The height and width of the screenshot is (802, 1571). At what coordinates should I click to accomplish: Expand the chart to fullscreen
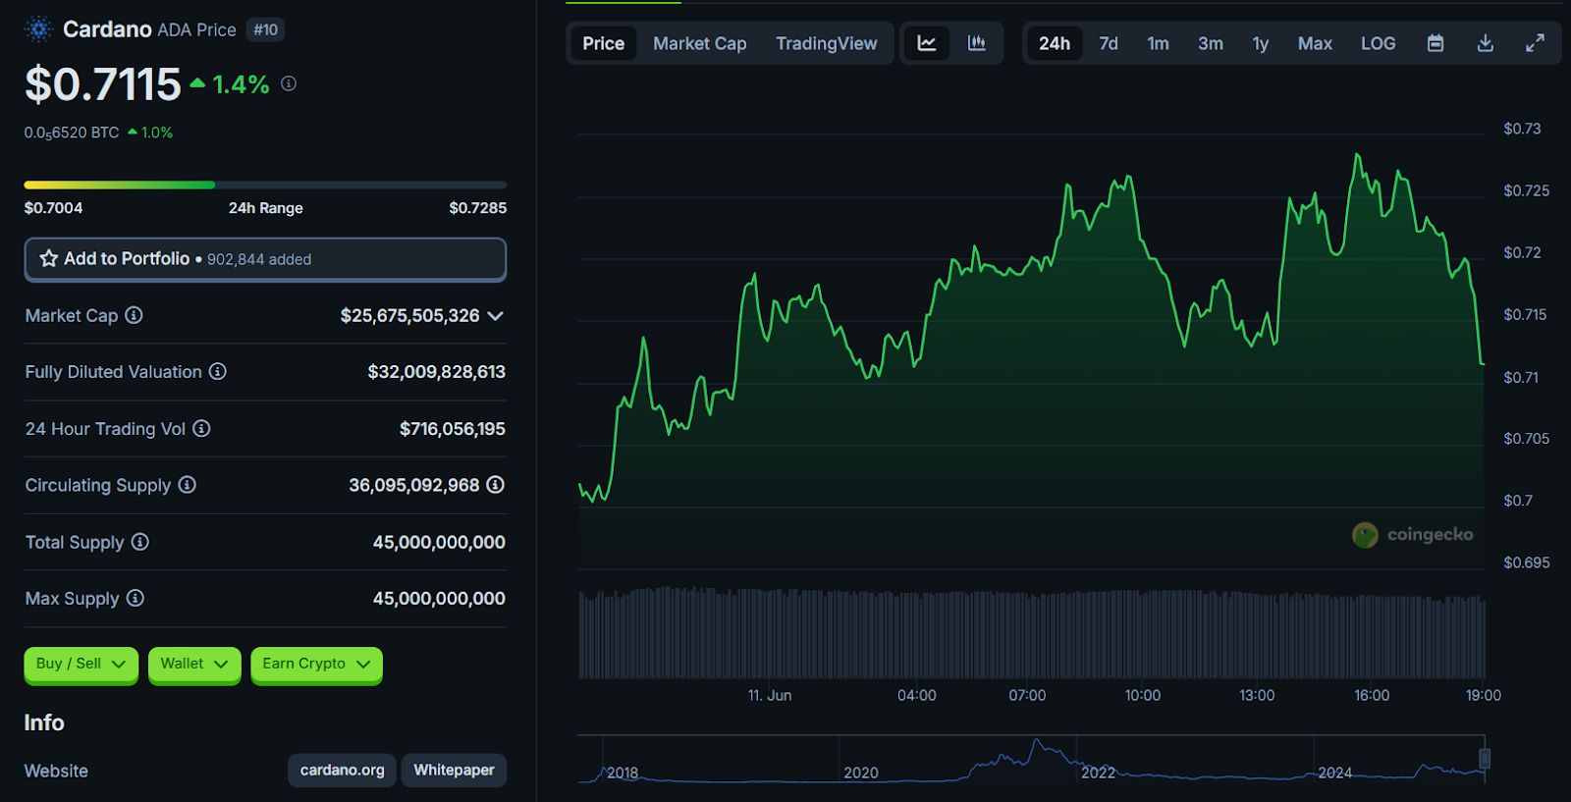(1535, 43)
